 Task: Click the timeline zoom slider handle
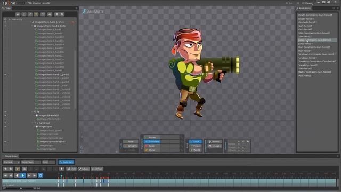21,188
